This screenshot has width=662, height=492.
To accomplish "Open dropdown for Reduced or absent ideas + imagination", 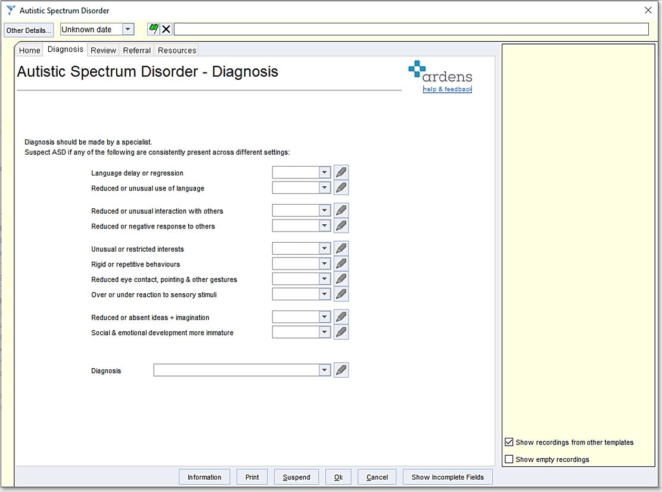I will pyautogui.click(x=324, y=316).
